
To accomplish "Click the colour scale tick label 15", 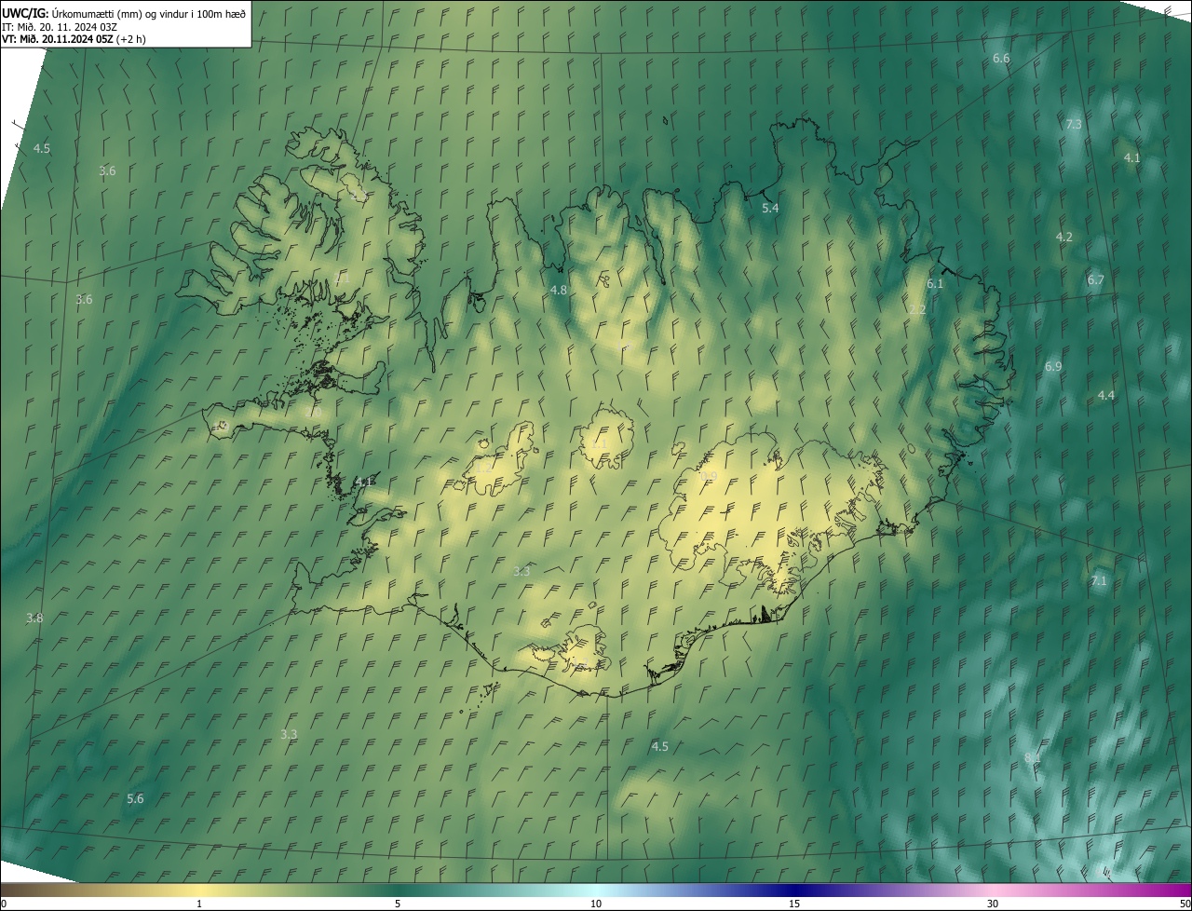I will pyautogui.click(x=794, y=904).
